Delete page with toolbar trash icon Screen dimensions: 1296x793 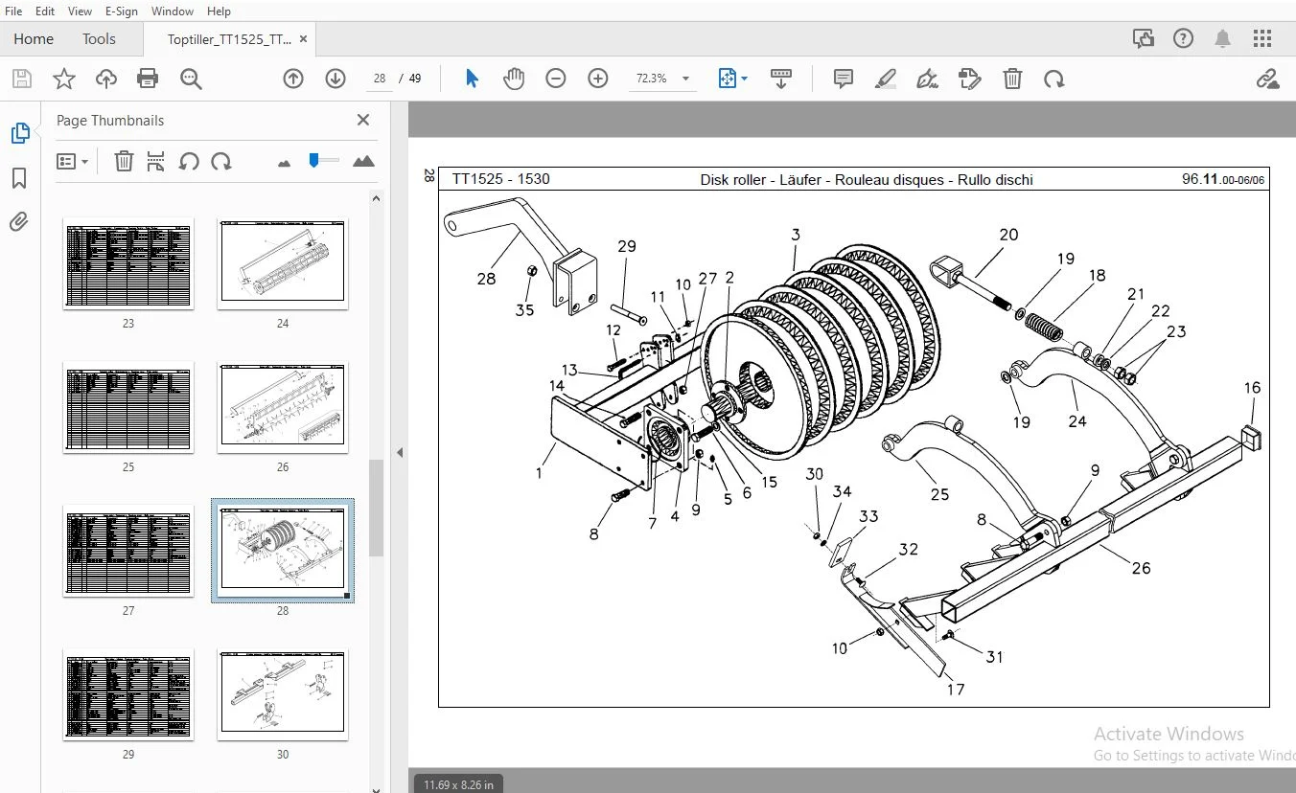pyautogui.click(x=1012, y=79)
